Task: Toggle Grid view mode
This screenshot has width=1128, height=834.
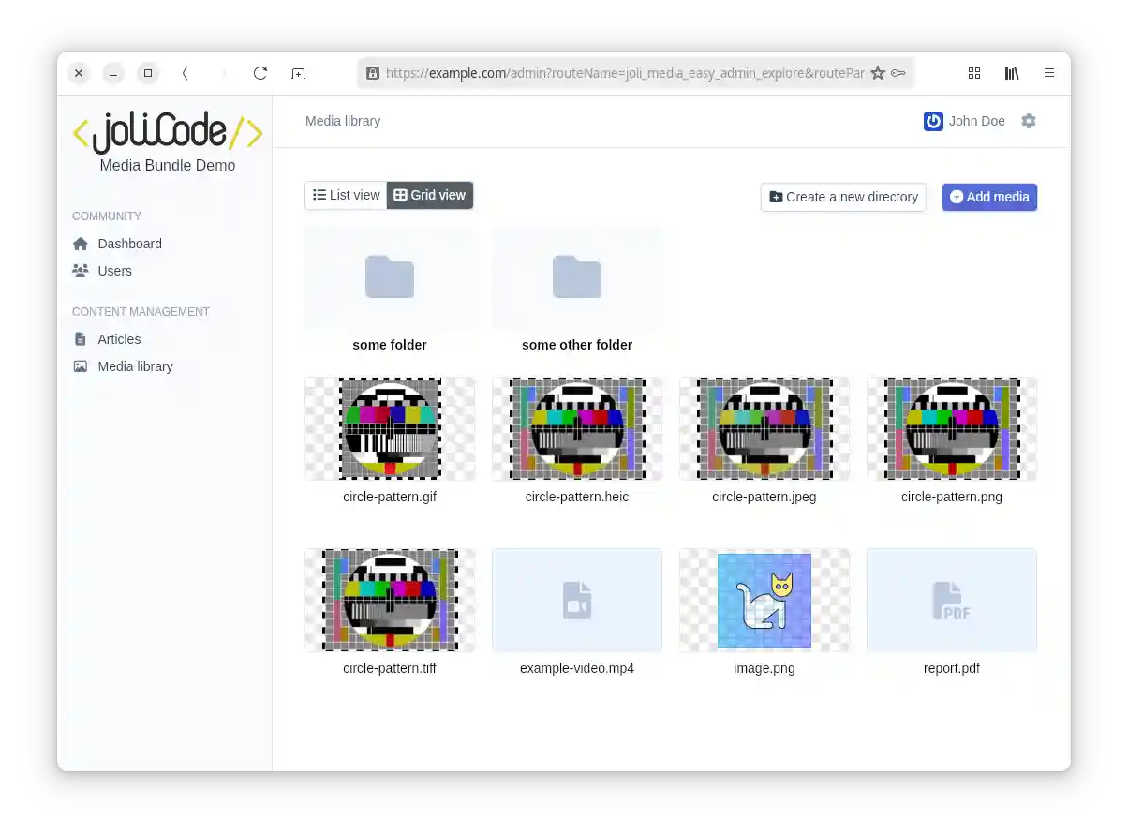Action: [429, 195]
